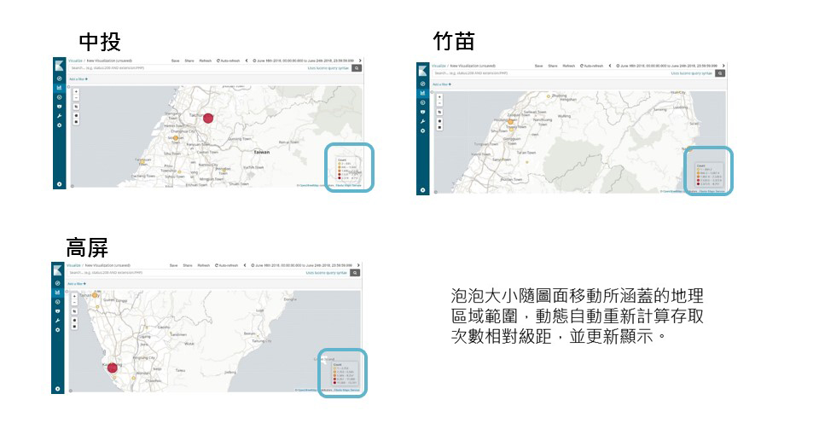
Task: Toggle Auto-refresh in the 中投 panel
Action: [x=229, y=61]
